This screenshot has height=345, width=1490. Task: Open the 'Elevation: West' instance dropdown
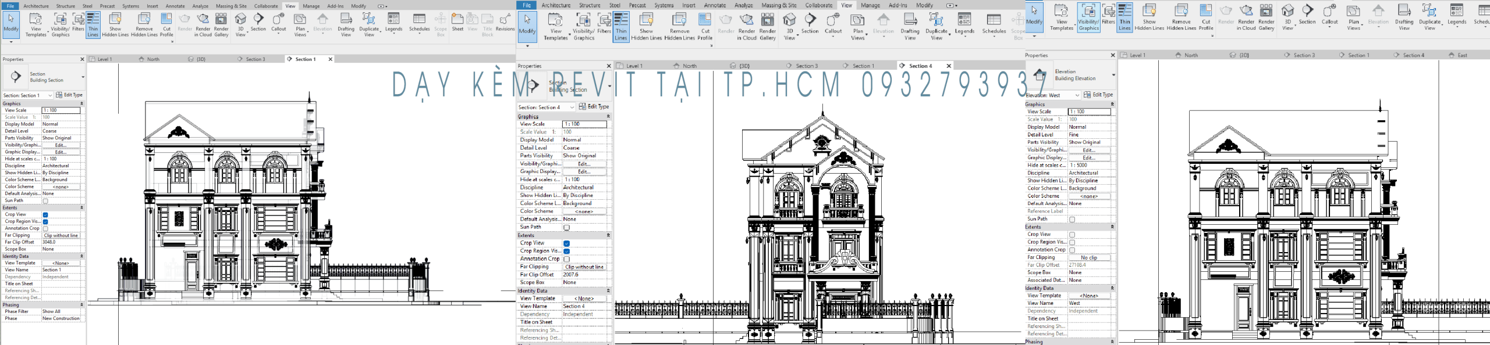click(1077, 95)
